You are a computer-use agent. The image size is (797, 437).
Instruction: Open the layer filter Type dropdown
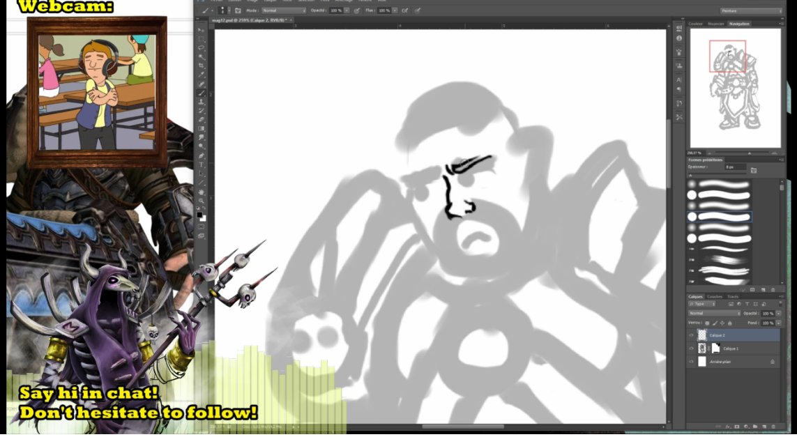702,304
